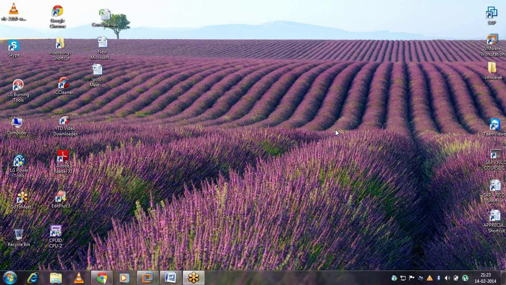Screen dimensions: 506x285
Task: Click the Show desktop button
Action: point(503,278)
